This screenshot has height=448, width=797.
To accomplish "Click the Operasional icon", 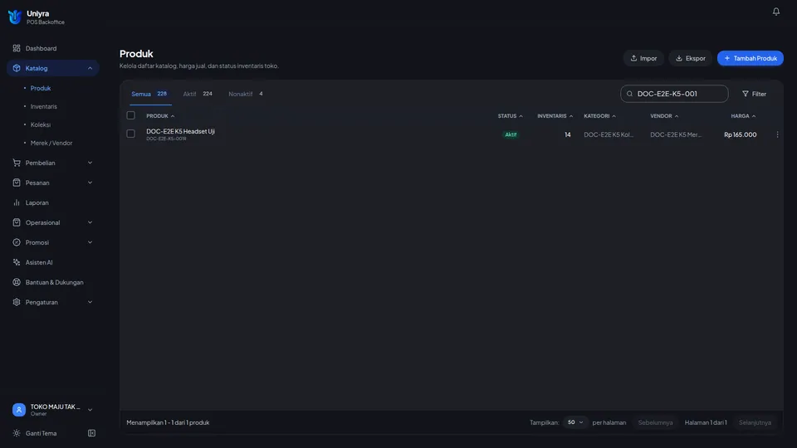I will pos(17,222).
